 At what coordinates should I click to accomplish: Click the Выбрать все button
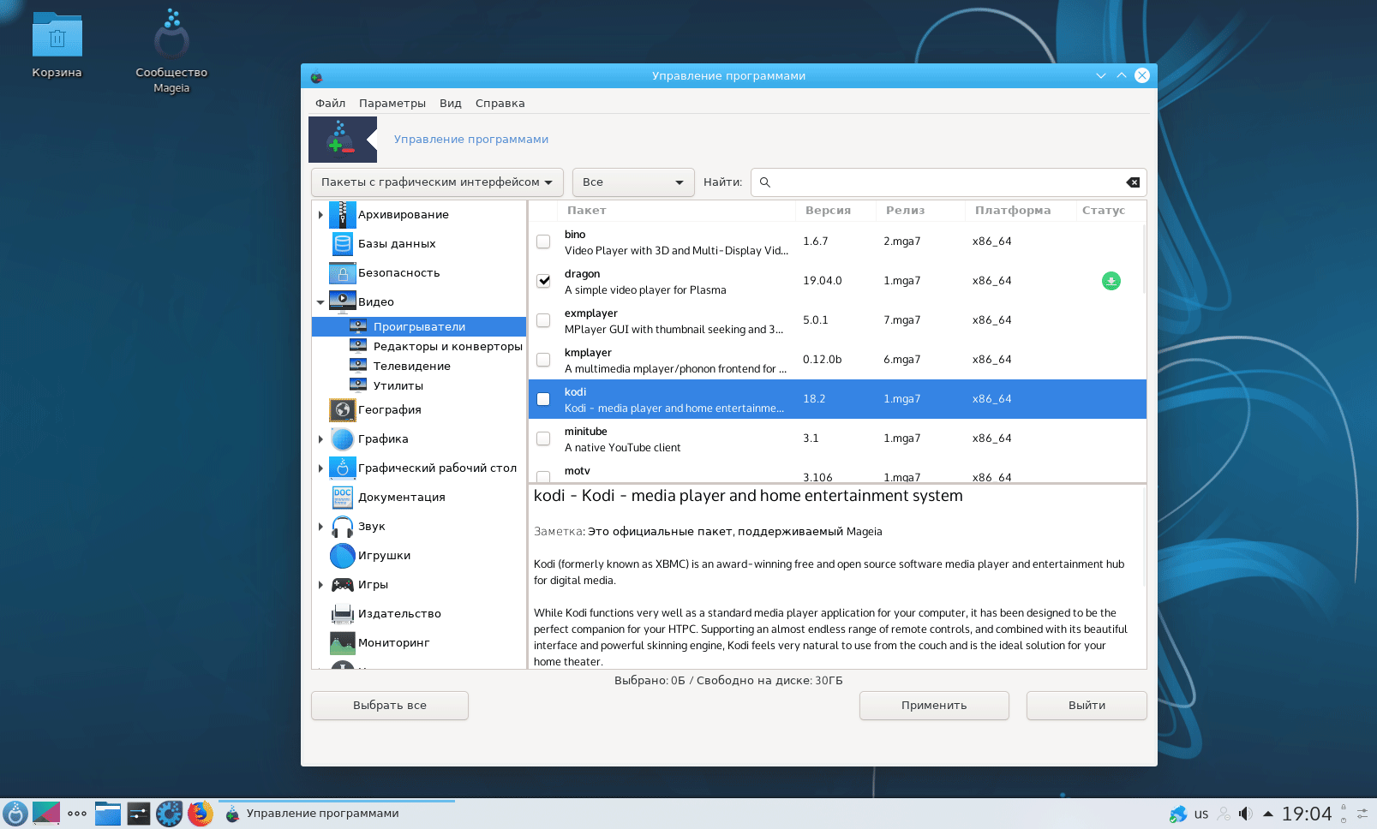coord(389,706)
